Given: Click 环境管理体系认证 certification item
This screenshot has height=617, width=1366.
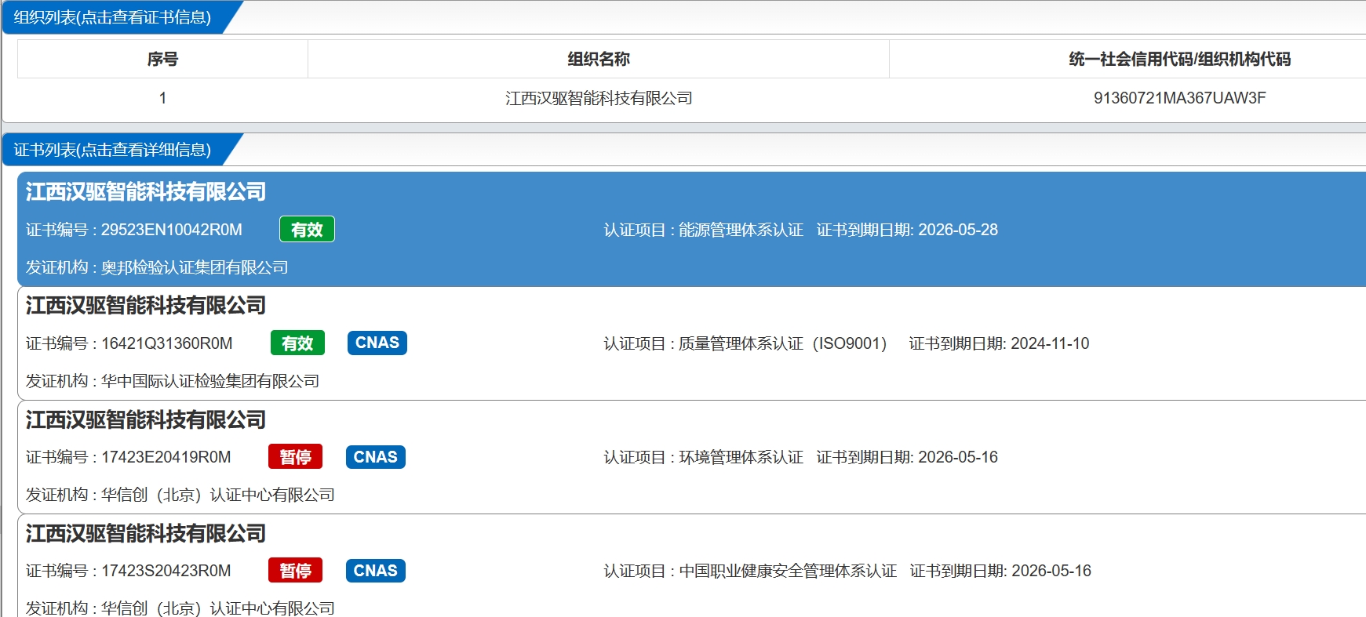Looking at the screenshot, I should click(741, 457).
